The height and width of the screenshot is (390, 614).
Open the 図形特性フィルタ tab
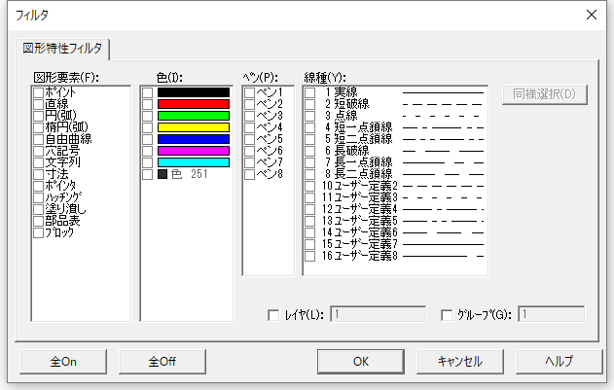[62, 48]
